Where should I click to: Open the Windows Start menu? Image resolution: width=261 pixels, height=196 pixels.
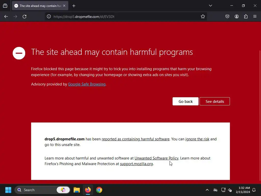click(x=8, y=190)
